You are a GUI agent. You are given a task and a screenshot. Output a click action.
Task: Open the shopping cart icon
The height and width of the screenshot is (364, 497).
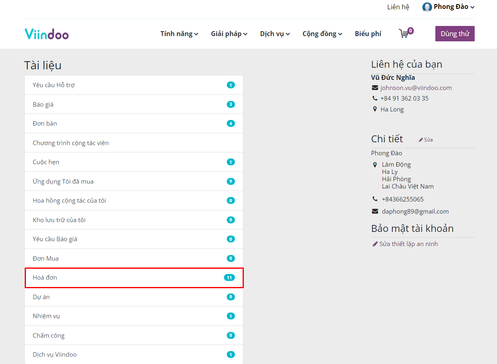click(403, 34)
